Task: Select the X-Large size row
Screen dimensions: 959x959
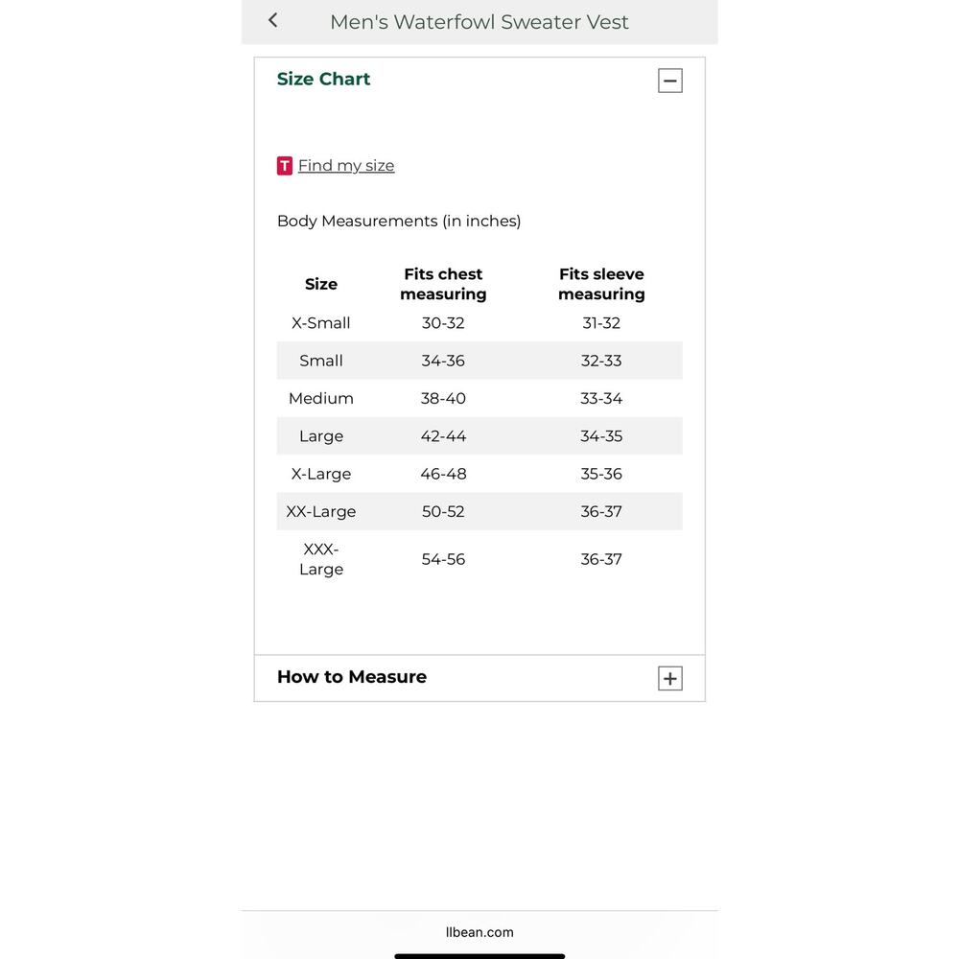Action: (x=479, y=474)
